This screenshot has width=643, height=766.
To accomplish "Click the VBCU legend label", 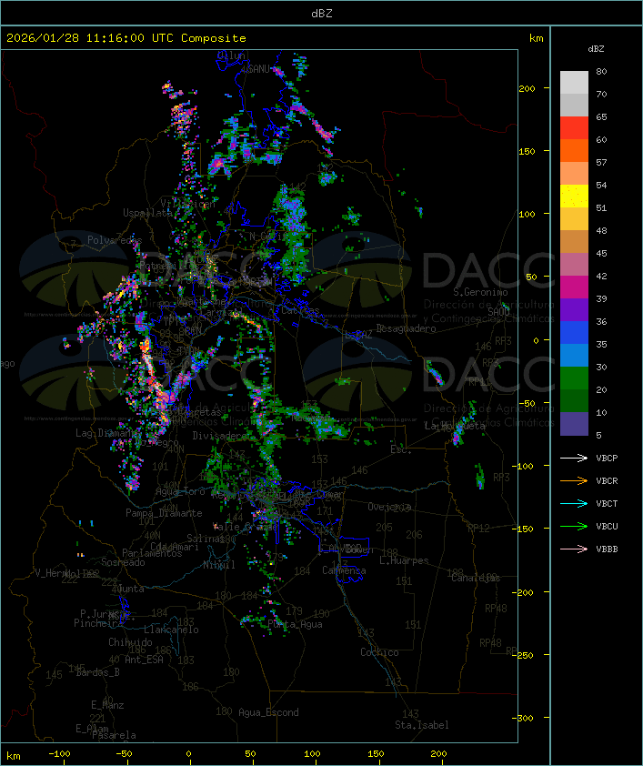I will coord(607,527).
